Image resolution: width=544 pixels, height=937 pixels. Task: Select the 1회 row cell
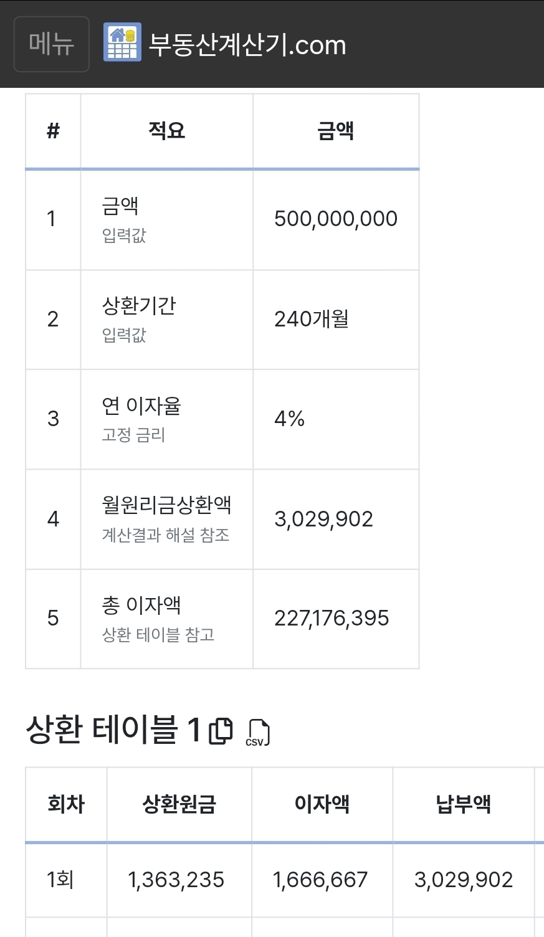pos(60,880)
